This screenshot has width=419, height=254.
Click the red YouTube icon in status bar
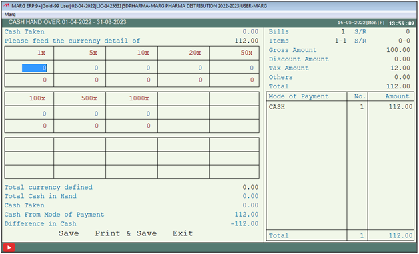tap(9, 247)
